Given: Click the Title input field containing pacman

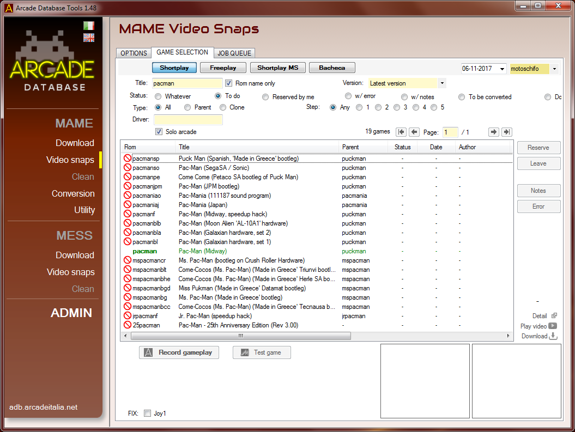Looking at the screenshot, I should coord(187,83).
